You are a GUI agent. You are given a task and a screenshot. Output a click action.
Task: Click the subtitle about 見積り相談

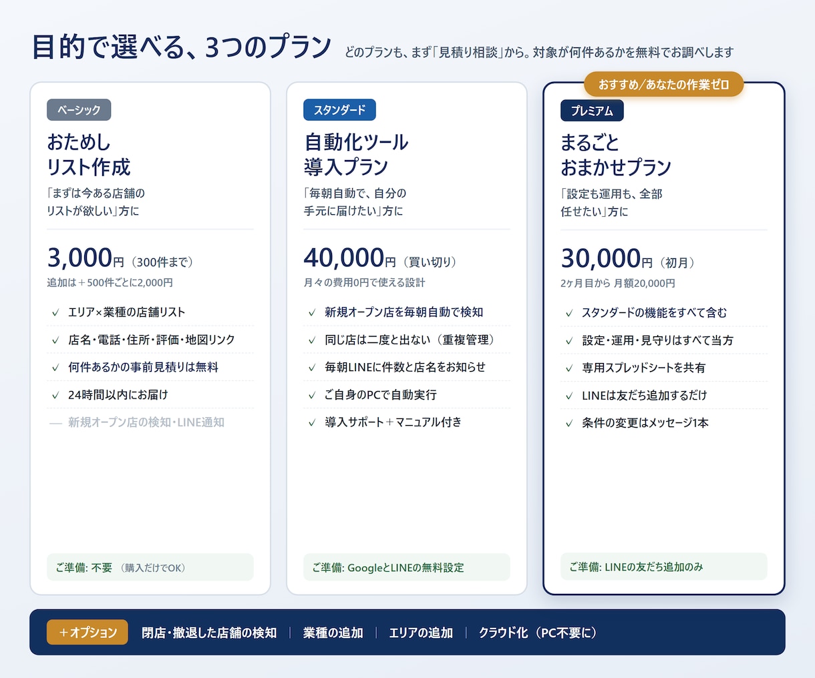click(x=539, y=52)
